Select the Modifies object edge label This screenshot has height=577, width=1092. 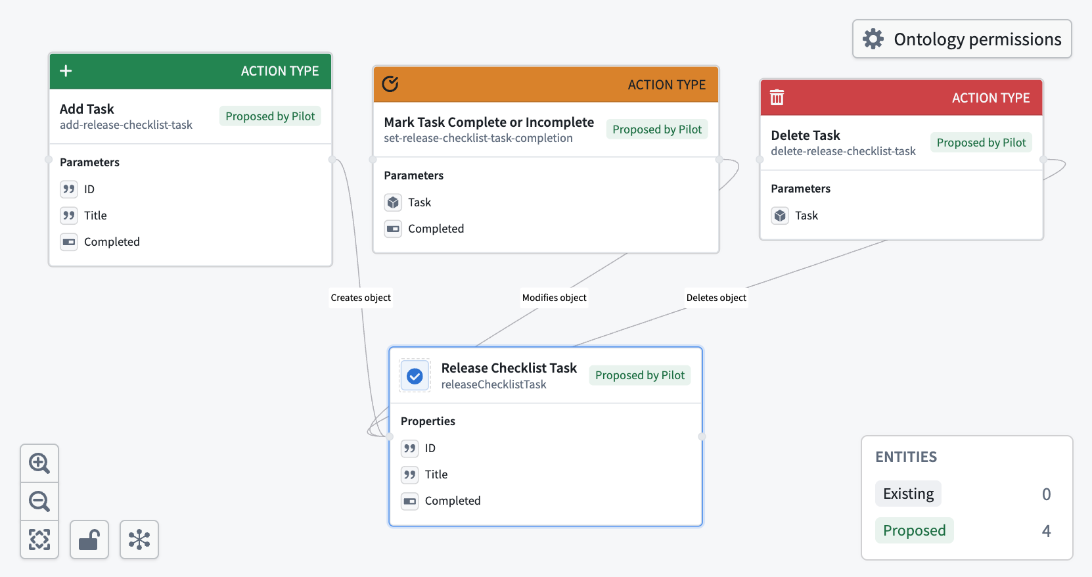pos(554,298)
